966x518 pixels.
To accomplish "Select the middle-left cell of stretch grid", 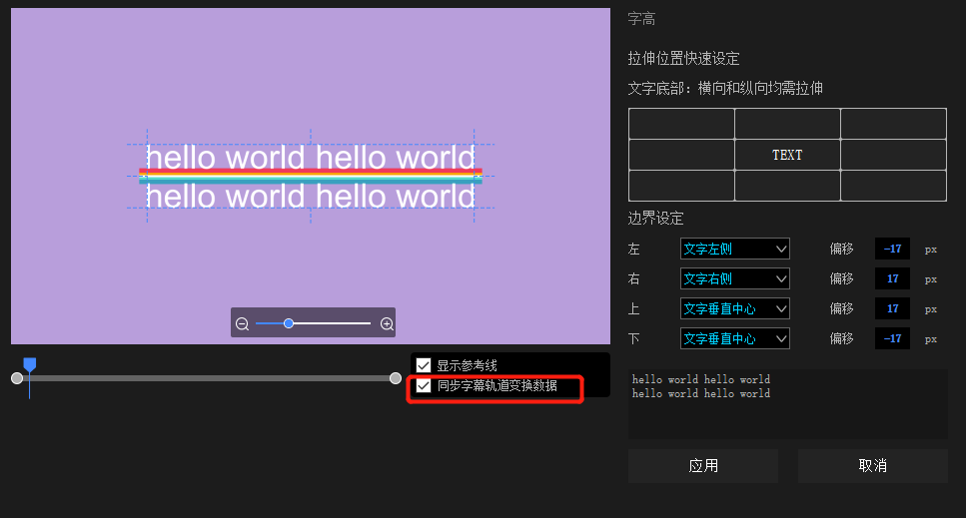I will point(681,155).
